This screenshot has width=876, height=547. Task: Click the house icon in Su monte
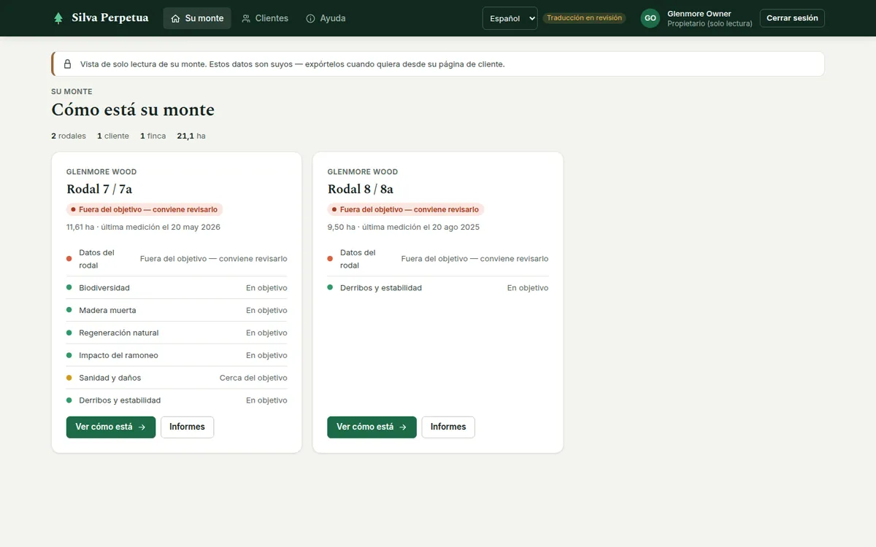click(x=175, y=18)
